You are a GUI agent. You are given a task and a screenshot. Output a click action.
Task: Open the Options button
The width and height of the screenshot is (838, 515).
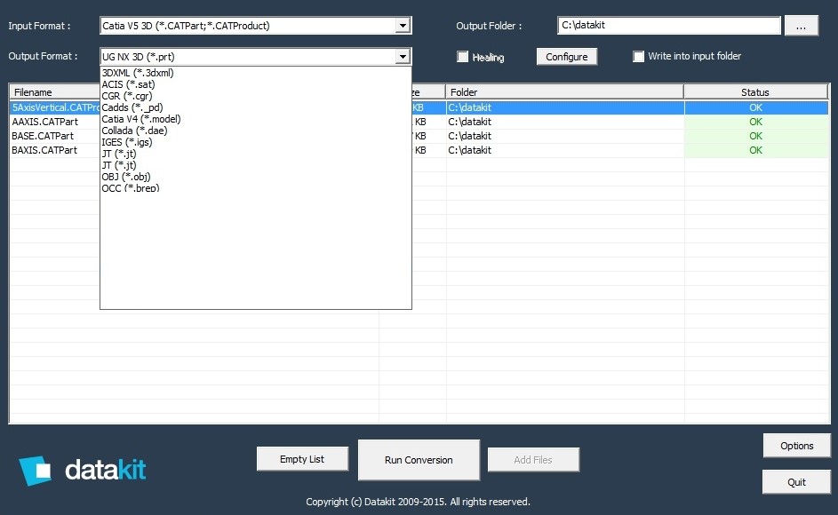796,446
